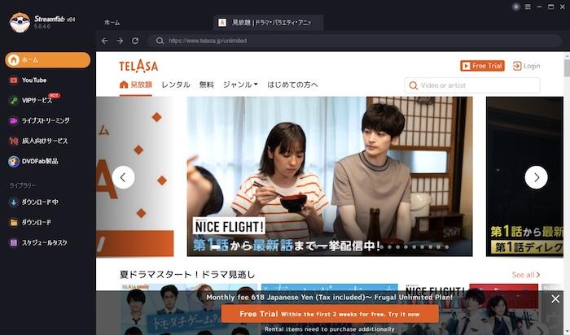Click the blue download arrow icon
This screenshot has height=335, width=570.
click(x=14, y=202)
